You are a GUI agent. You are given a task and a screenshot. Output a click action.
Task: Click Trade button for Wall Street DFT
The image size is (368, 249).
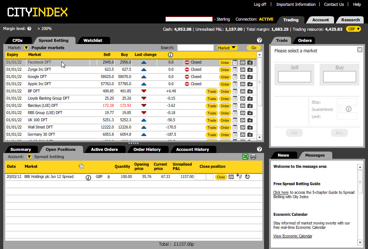click(212, 128)
